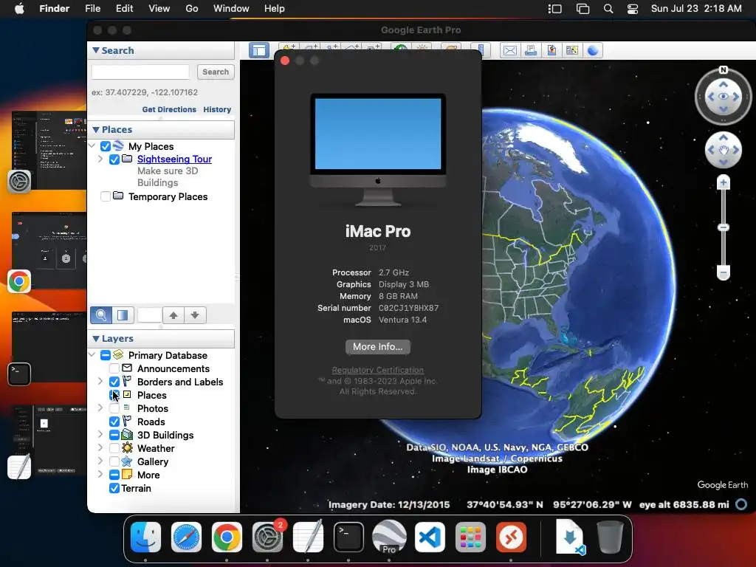Click the Sightseeing Tour link
The width and height of the screenshot is (756, 567).
tap(174, 159)
